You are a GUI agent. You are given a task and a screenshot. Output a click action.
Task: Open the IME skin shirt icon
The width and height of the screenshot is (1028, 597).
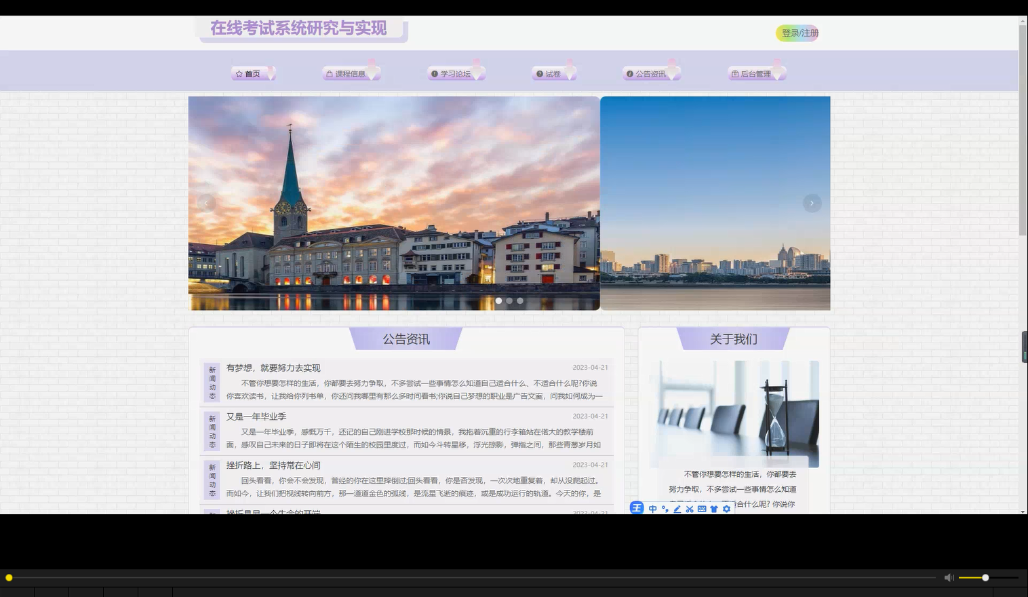coord(714,509)
